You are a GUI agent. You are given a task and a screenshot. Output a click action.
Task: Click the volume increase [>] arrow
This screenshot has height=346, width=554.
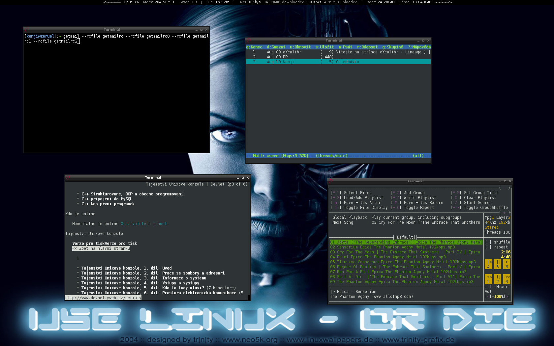pyautogui.click(x=507, y=297)
